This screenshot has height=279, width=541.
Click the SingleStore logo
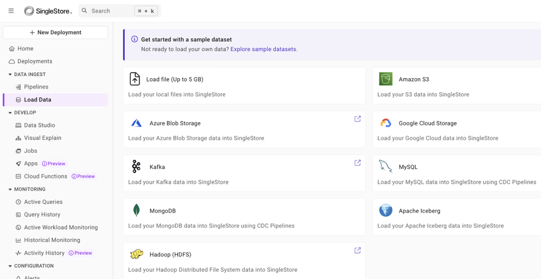pyautogui.click(x=48, y=11)
